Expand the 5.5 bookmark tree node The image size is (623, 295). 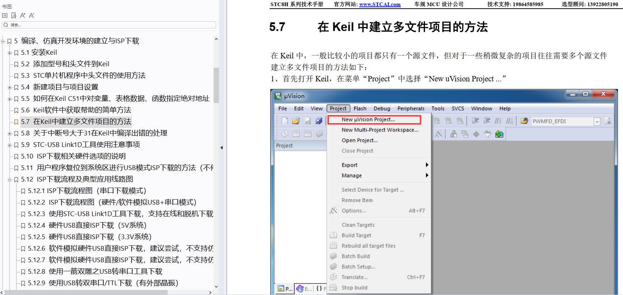10,99
